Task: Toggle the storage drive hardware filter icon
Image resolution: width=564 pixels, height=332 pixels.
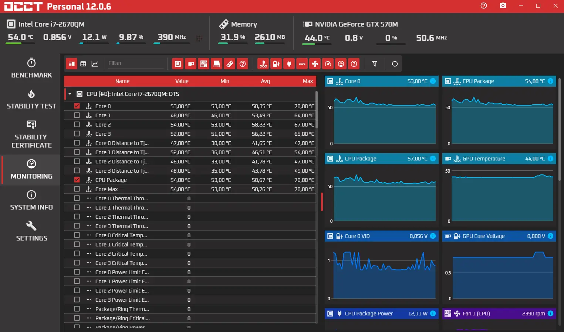Action: [217, 64]
